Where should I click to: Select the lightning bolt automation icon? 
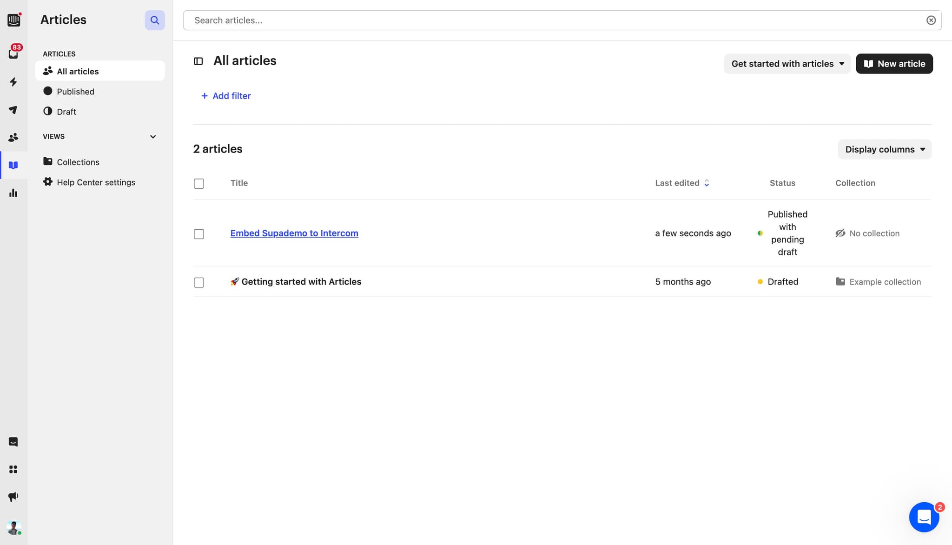pyautogui.click(x=13, y=82)
